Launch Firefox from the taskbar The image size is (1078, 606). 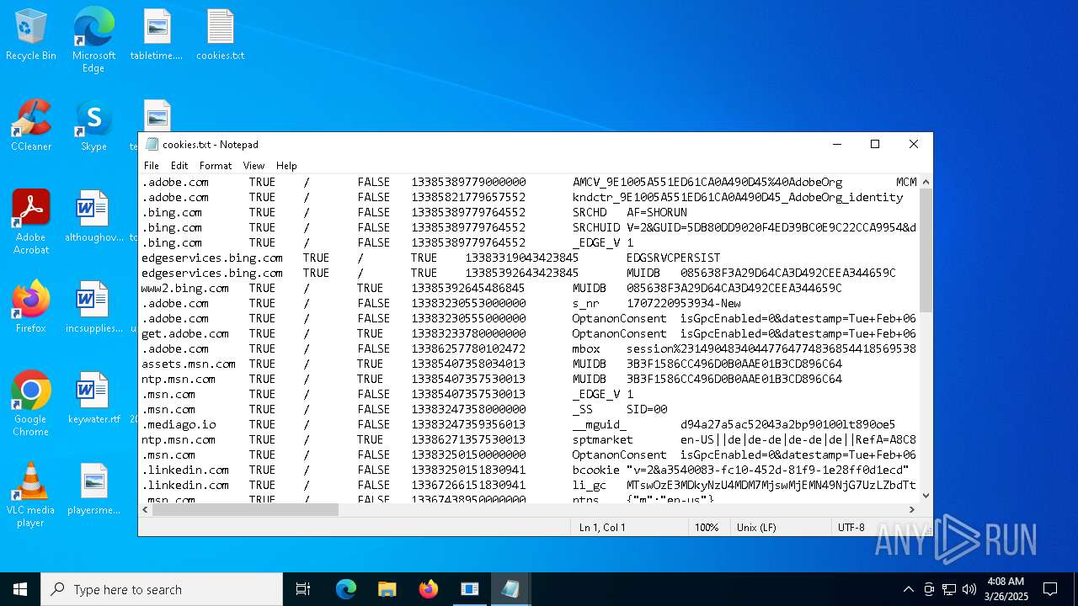tap(429, 589)
